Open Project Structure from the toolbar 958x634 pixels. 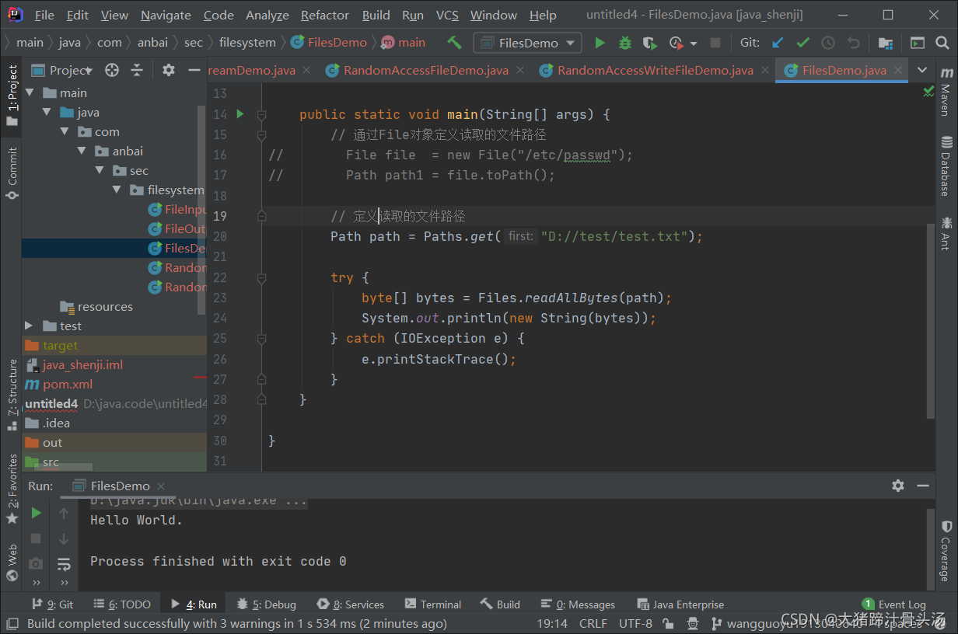coord(885,43)
